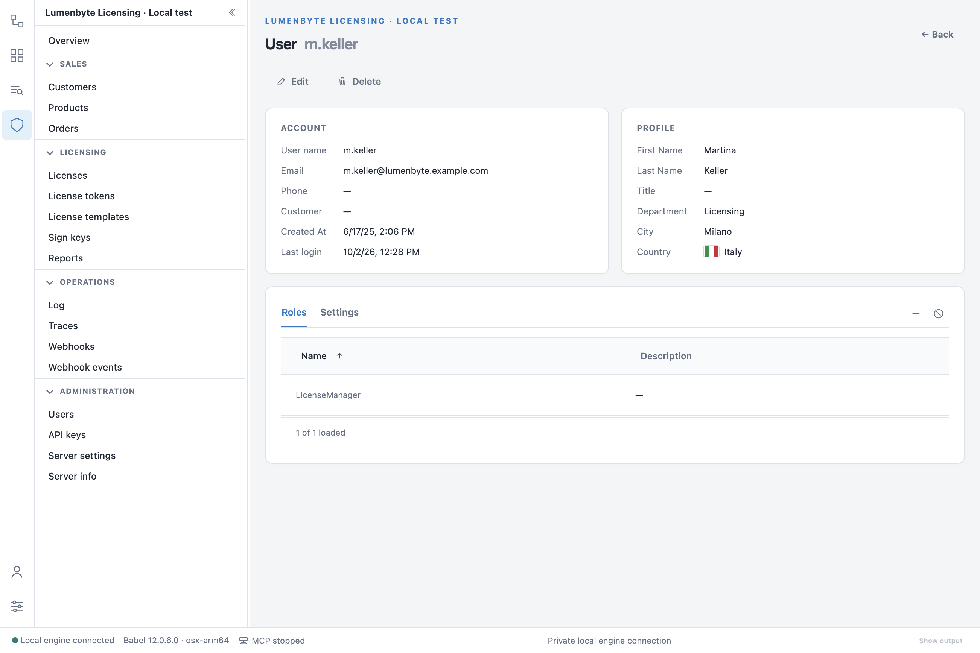Open API keys in the sidebar
This screenshot has height=653, width=980.
pos(67,435)
